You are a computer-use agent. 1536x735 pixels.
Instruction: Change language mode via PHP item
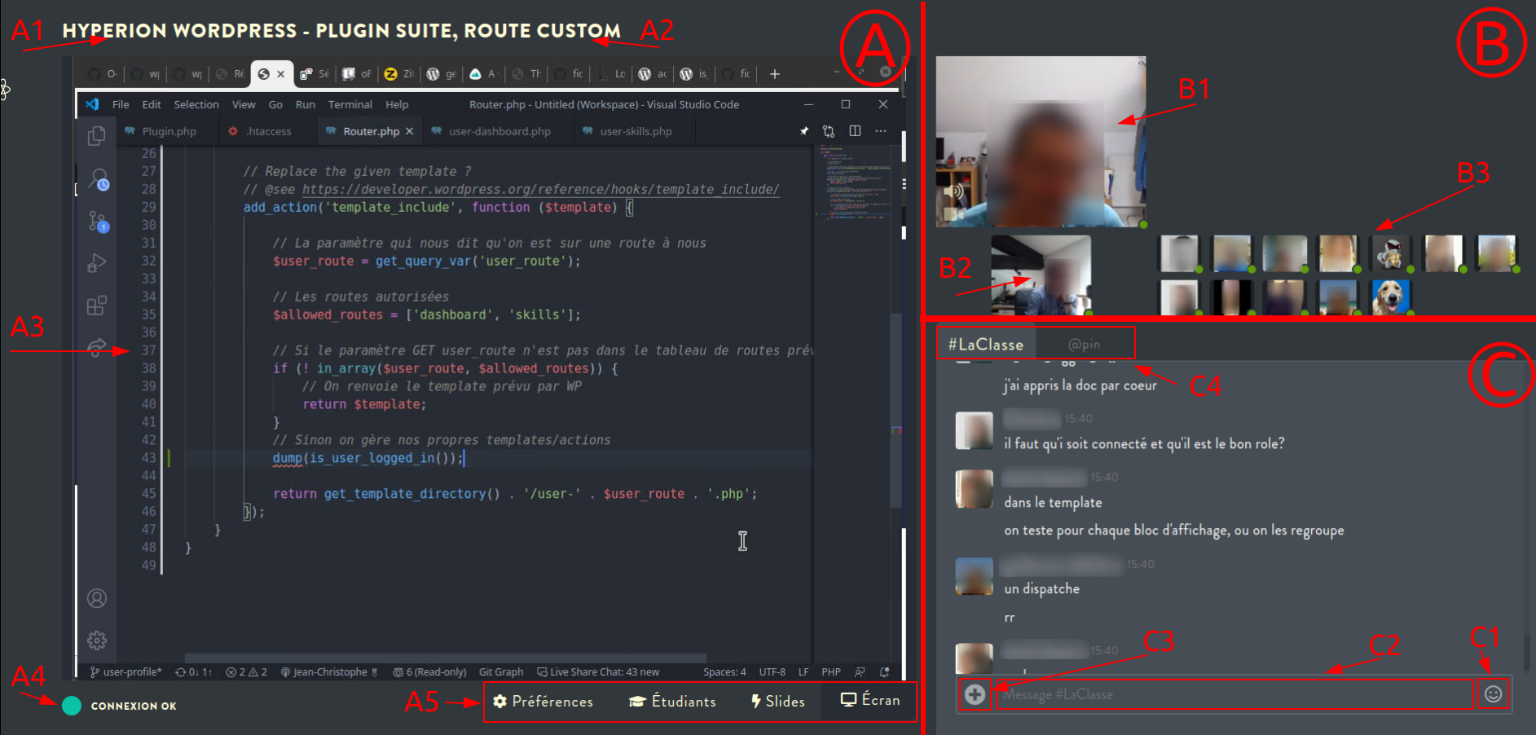point(831,672)
